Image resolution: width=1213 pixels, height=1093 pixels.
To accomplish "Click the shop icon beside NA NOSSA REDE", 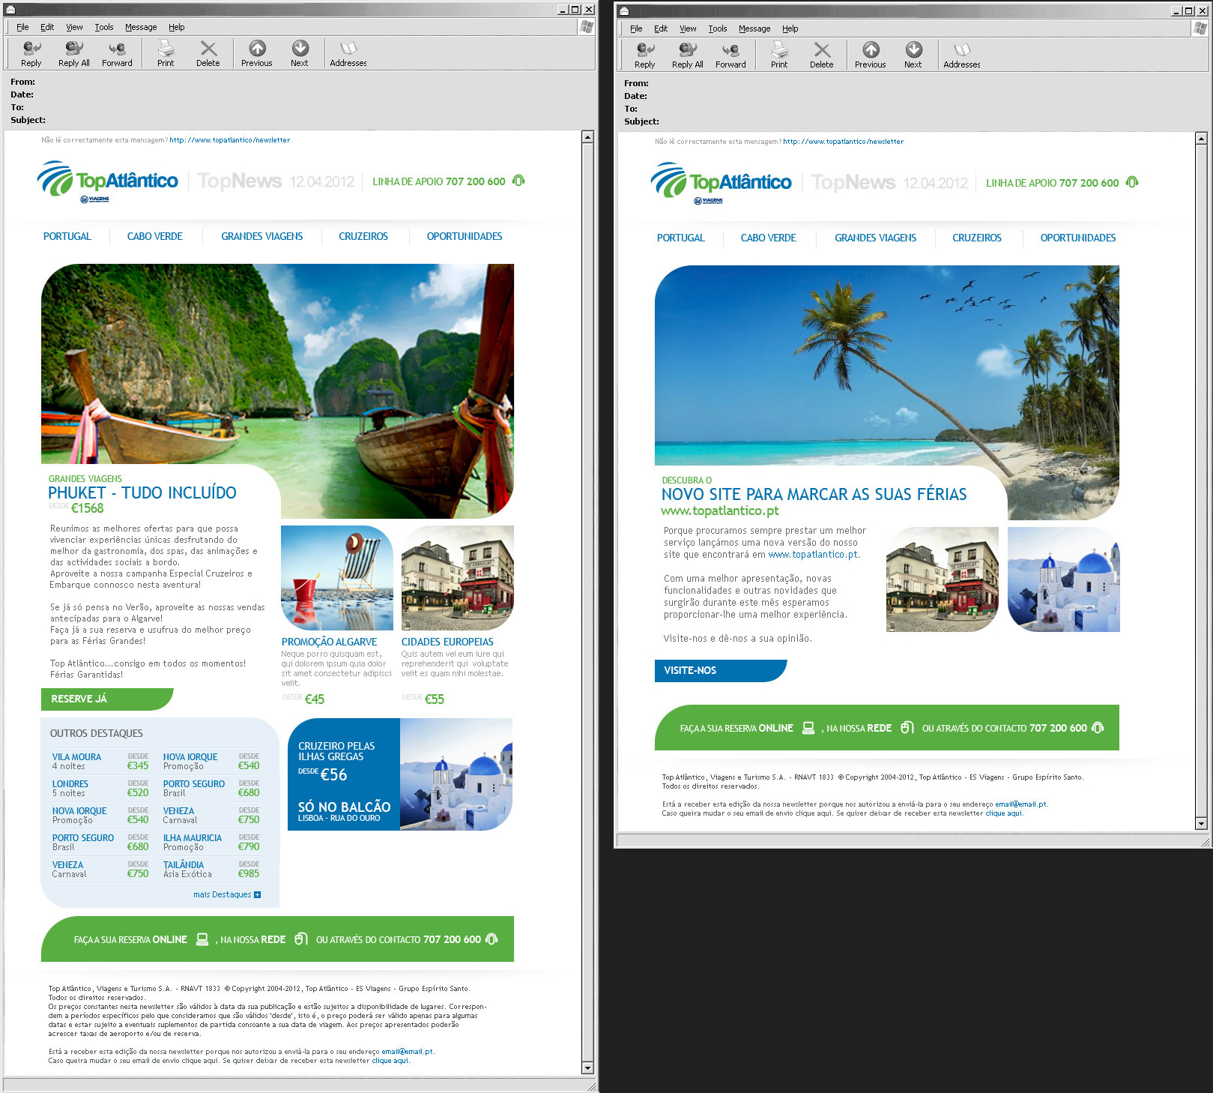I will tap(302, 939).
